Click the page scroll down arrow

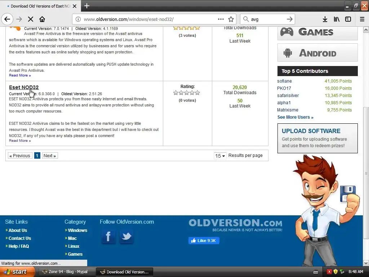366,263
